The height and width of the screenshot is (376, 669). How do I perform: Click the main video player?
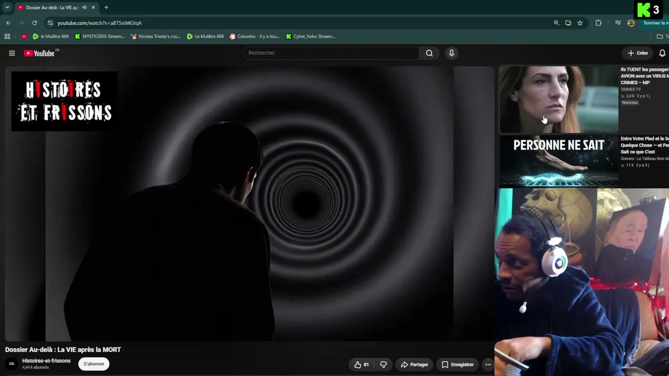(x=249, y=203)
